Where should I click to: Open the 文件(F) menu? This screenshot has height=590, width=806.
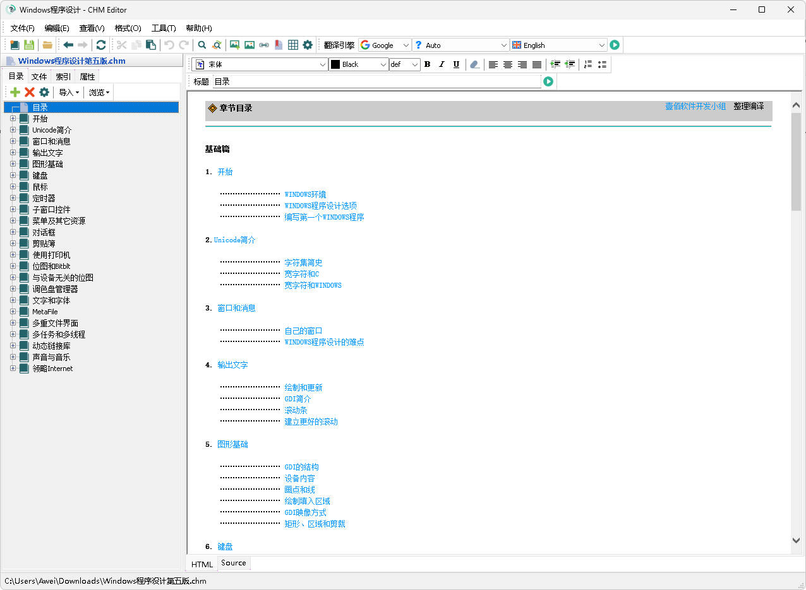click(x=23, y=28)
